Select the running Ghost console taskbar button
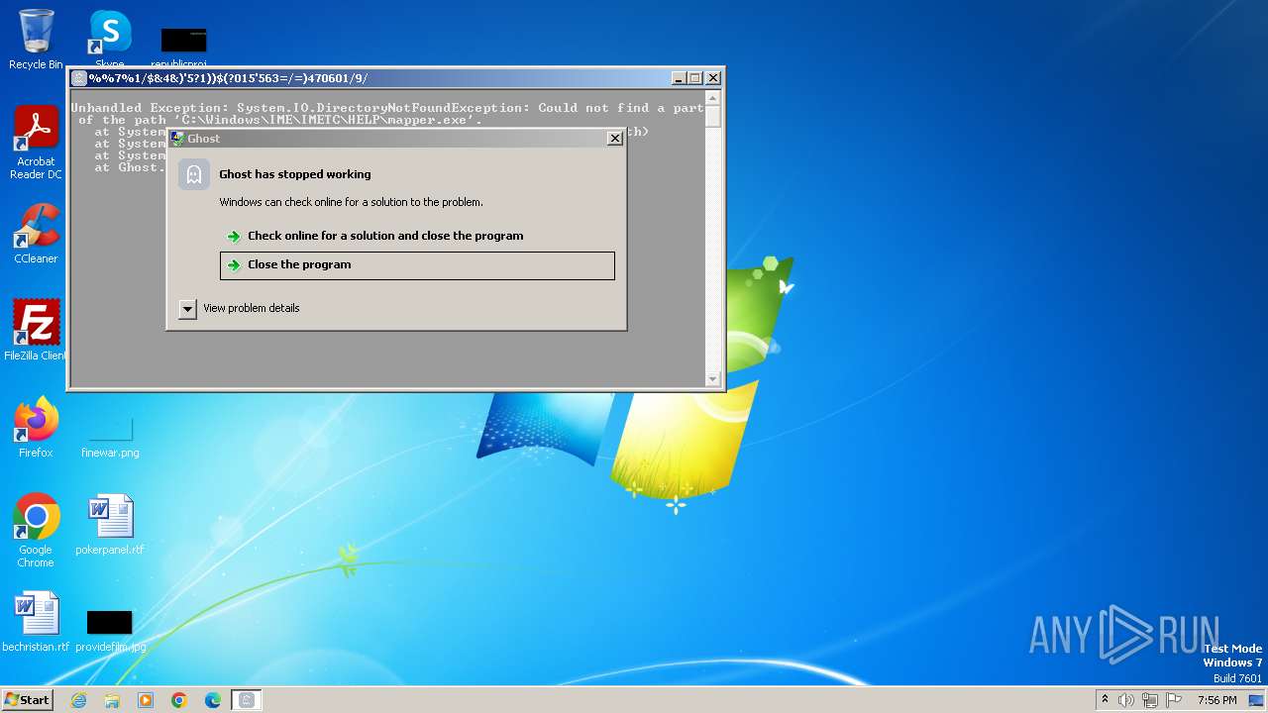Screen dimensions: 1268x713 tap(247, 700)
